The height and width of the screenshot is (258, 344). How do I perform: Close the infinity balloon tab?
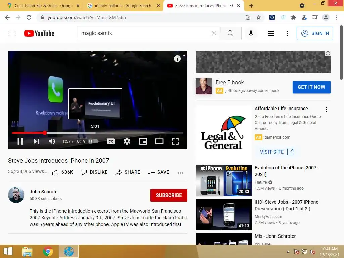click(158, 6)
